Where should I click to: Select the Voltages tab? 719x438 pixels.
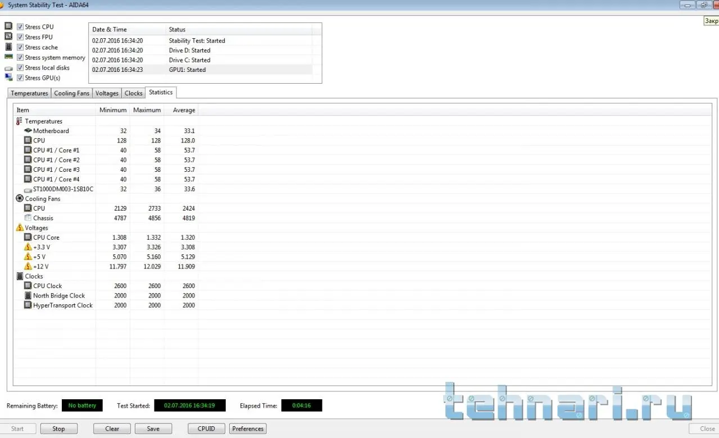click(107, 93)
